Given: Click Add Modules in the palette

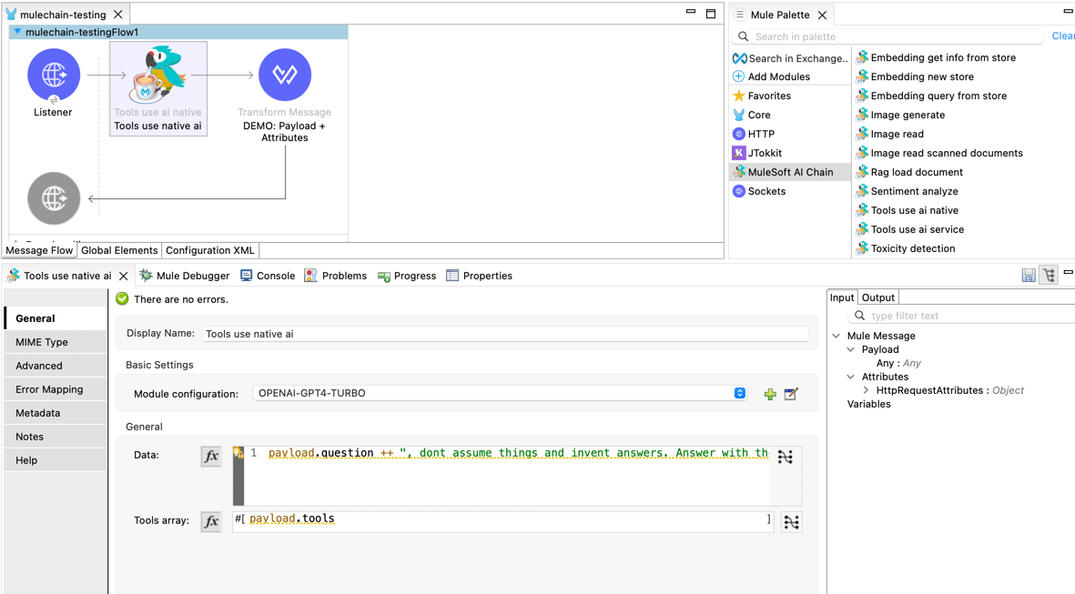Looking at the screenshot, I should [x=771, y=76].
